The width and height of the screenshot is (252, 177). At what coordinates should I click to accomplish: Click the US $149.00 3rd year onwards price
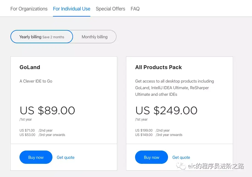pyautogui.click(x=144, y=135)
